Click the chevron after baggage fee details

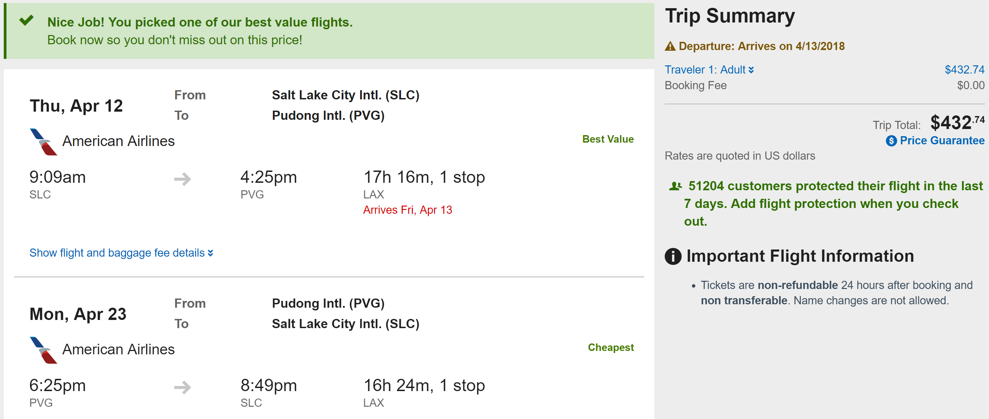coord(211,253)
